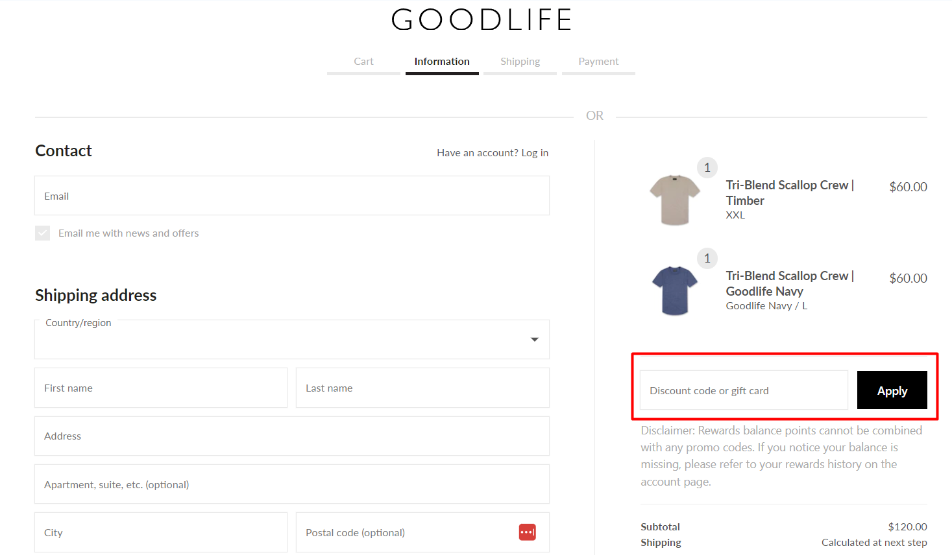This screenshot has height=555, width=952.
Task: Click the Tri-Blend Scallop Crew Timber title
Action: (790, 193)
